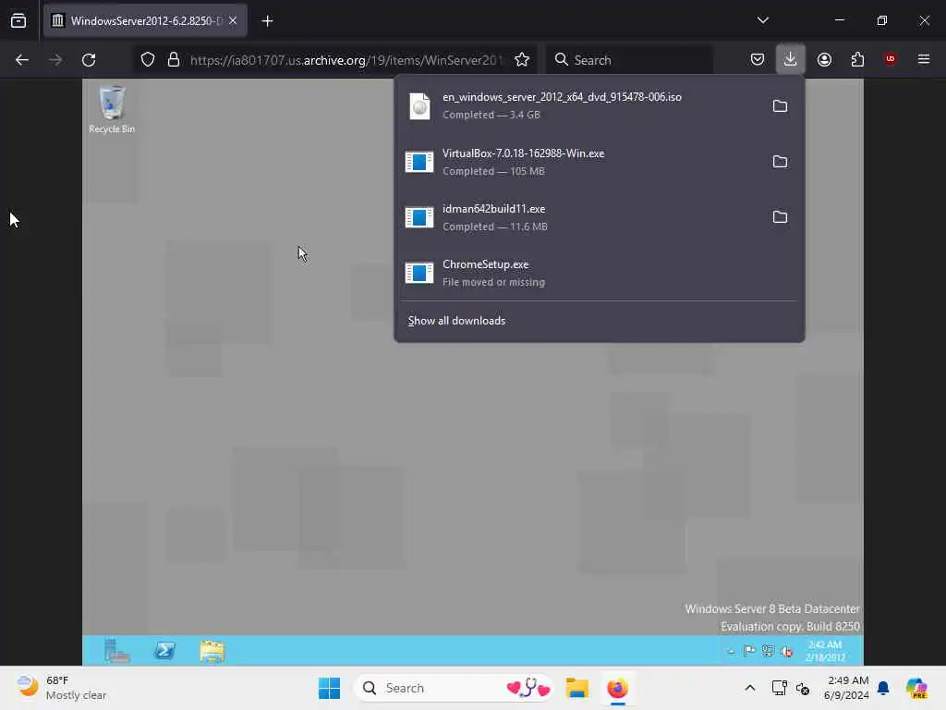946x710 pixels.
Task: Show site security lock info
Action: click(174, 60)
